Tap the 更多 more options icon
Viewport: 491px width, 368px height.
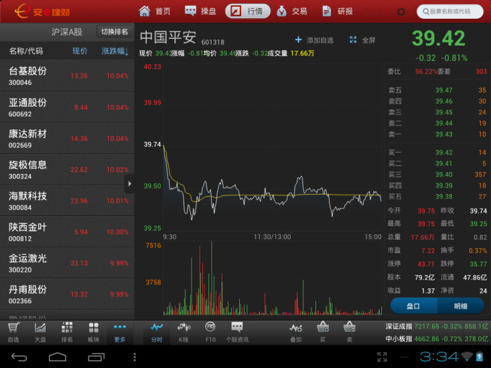(120, 332)
